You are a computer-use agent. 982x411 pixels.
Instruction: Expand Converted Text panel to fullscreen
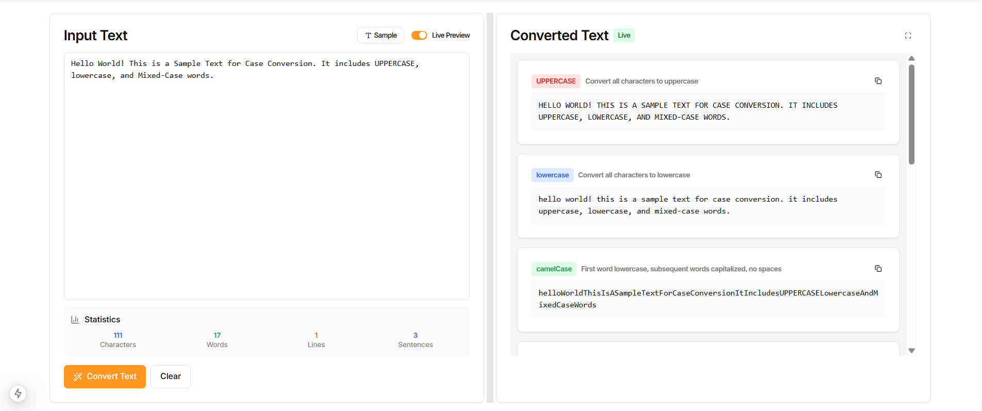(x=908, y=36)
